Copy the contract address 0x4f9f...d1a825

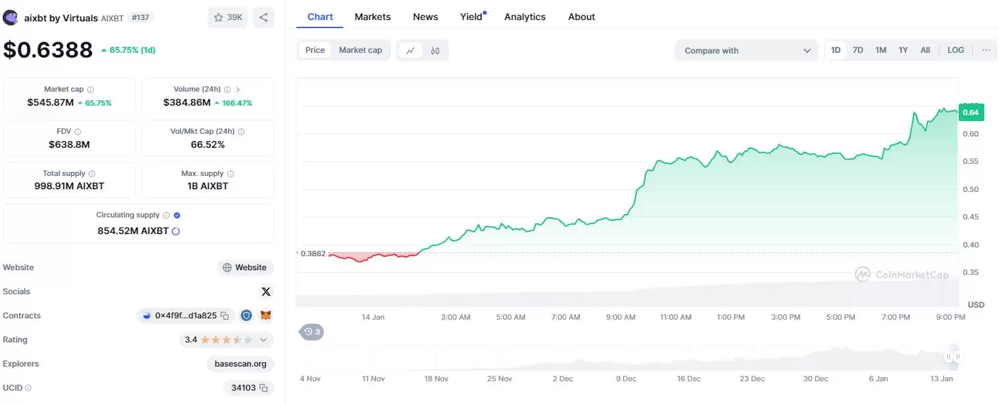tap(225, 316)
